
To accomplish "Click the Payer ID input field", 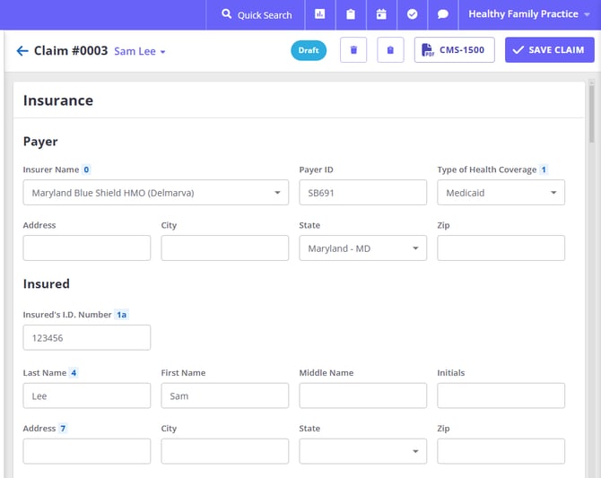I will [362, 193].
